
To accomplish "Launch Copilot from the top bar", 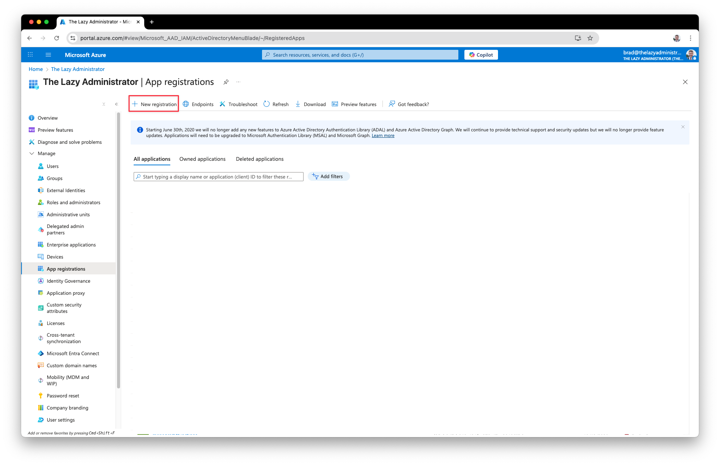I will 481,55.
